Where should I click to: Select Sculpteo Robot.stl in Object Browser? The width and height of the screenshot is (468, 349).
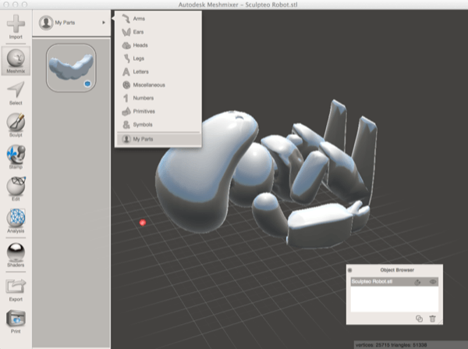[394, 282]
